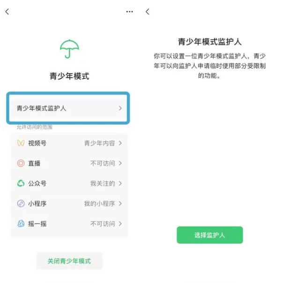Go back from the 青少年模式监护人 screen
The image size is (297, 283).
click(148, 12)
